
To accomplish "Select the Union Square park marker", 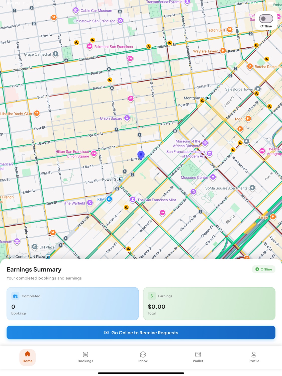I will pos(127,118).
